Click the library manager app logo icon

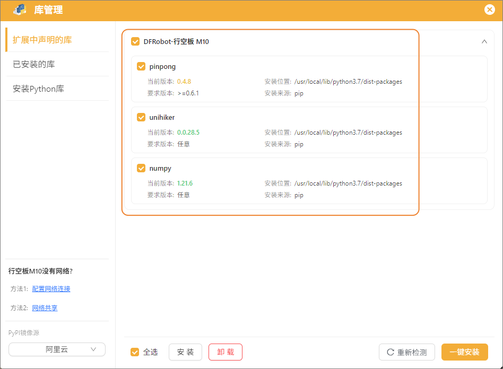(20, 10)
